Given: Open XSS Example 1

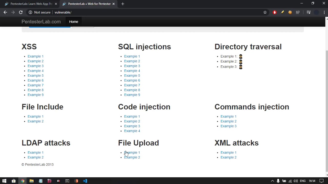Looking at the screenshot, I should [x=36, y=56].
